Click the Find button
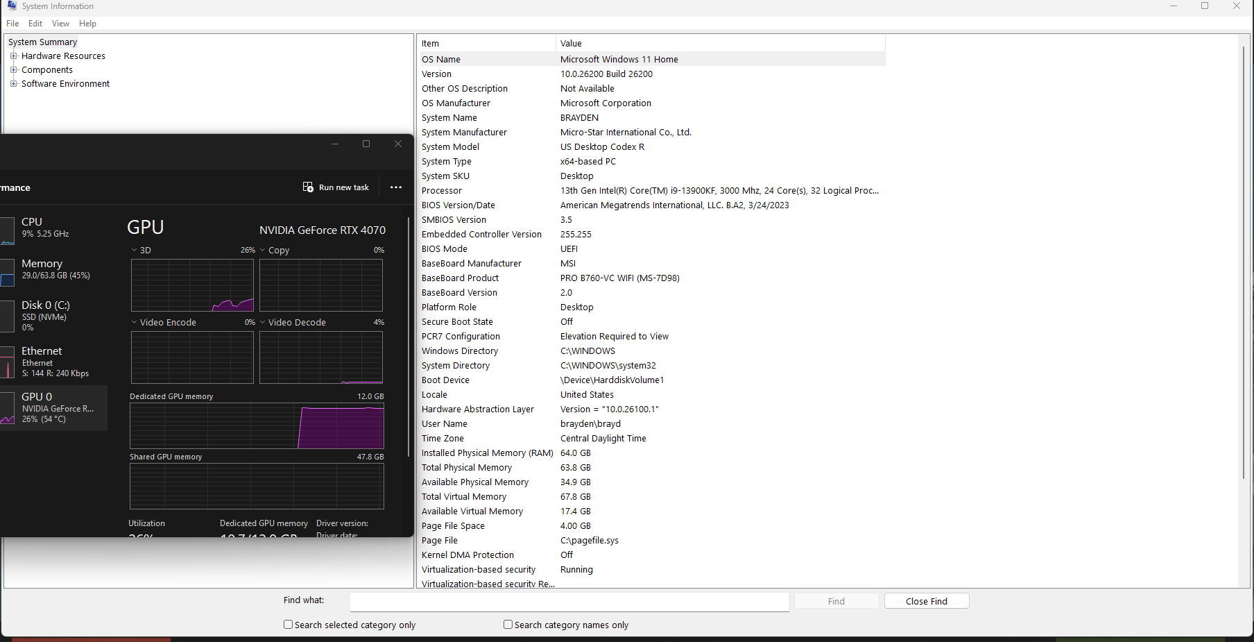This screenshot has height=642, width=1254. point(836,601)
